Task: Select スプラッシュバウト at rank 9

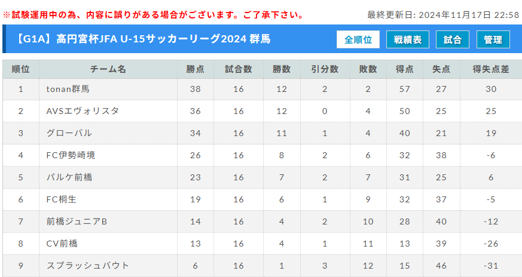Action: pyautogui.click(x=87, y=266)
